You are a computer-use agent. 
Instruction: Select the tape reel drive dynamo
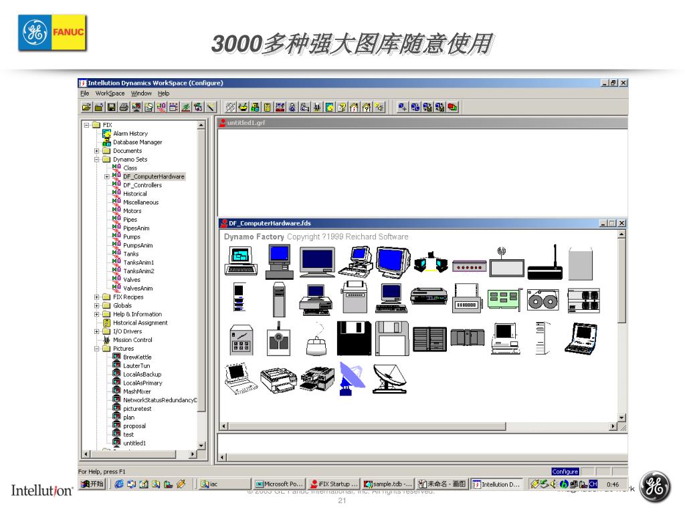(x=543, y=300)
